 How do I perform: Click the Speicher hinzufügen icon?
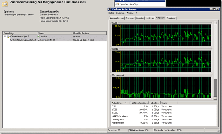click(x=117, y=4)
